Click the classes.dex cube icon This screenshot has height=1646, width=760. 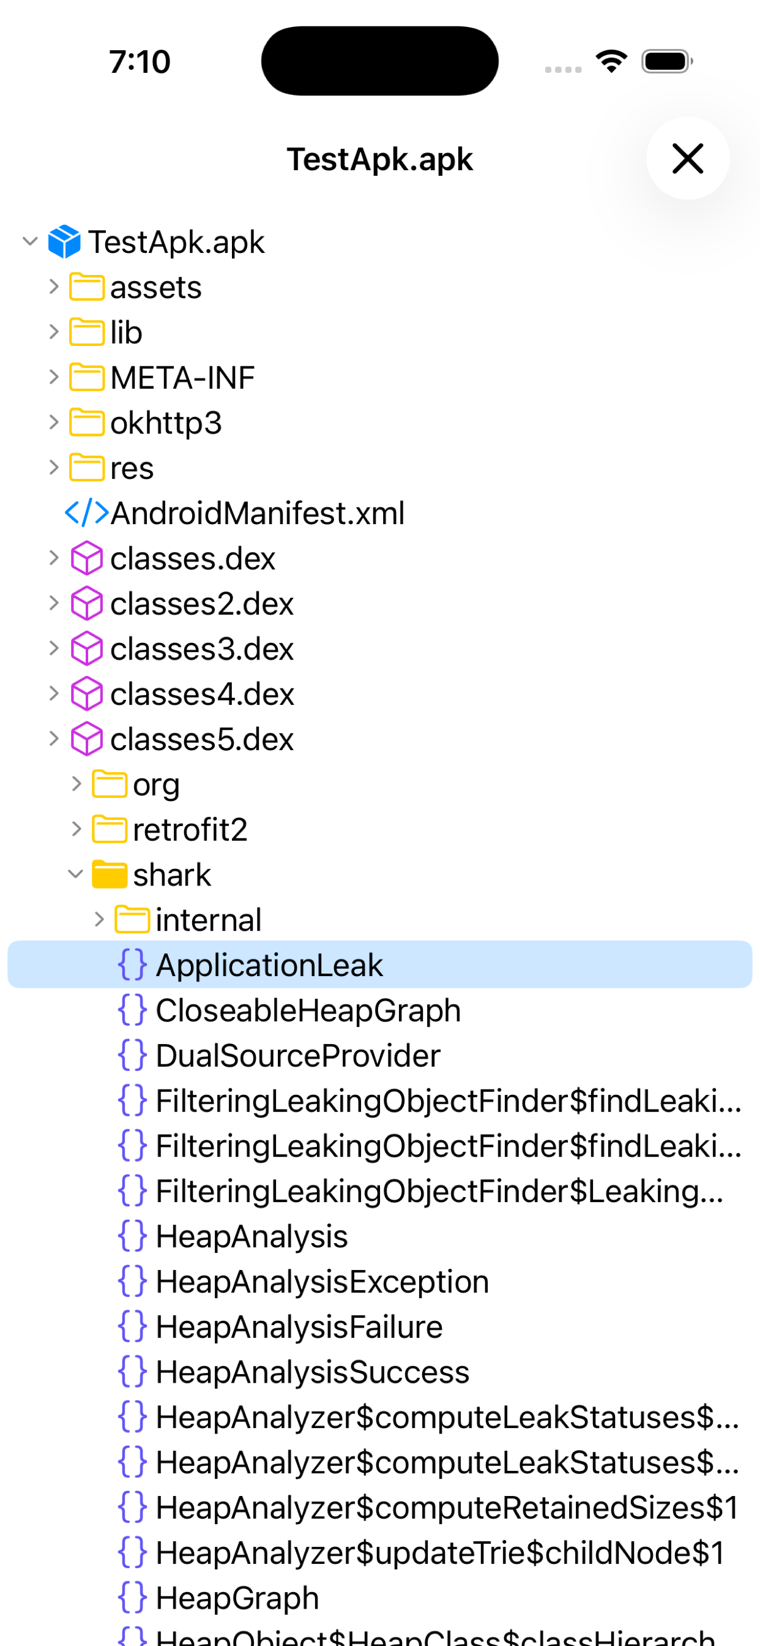pyautogui.click(x=86, y=558)
